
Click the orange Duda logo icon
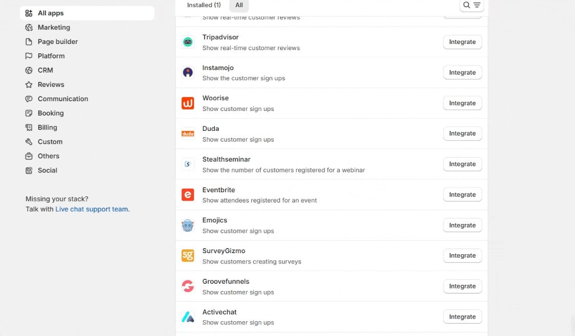[188, 133]
